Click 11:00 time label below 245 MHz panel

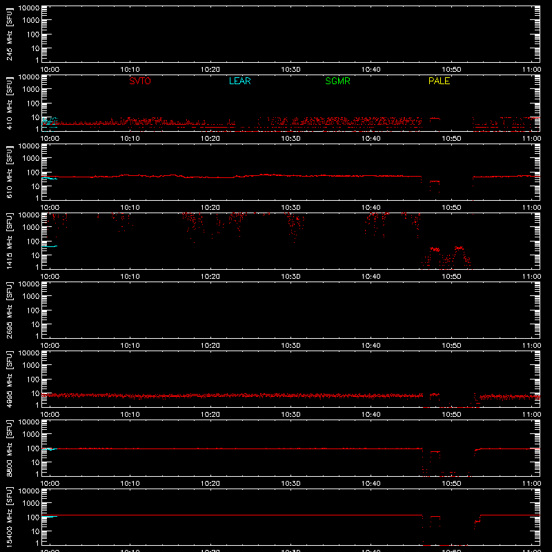[x=531, y=70]
